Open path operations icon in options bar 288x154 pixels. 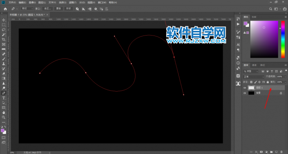(77, 9)
